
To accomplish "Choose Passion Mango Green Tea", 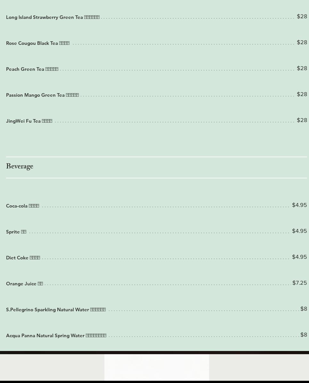I will (x=42, y=95).
